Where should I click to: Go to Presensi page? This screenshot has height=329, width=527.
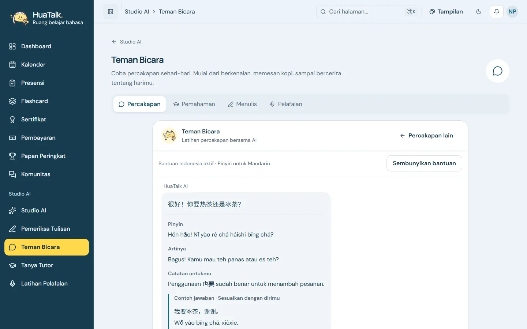tap(46, 83)
